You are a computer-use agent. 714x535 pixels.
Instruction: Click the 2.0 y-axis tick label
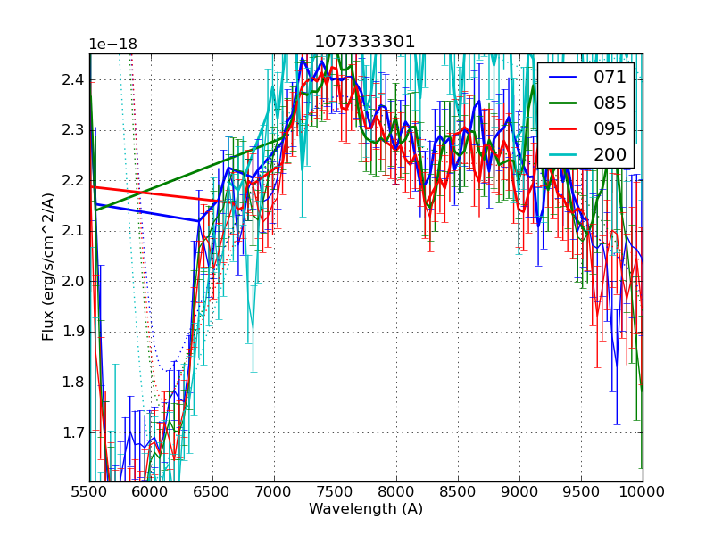pos(71,282)
